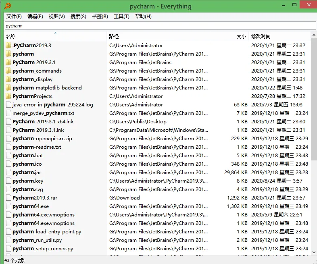The height and width of the screenshot is (264, 317).
Task: Open the 视图(V) menu
Action: coord(56,17)
